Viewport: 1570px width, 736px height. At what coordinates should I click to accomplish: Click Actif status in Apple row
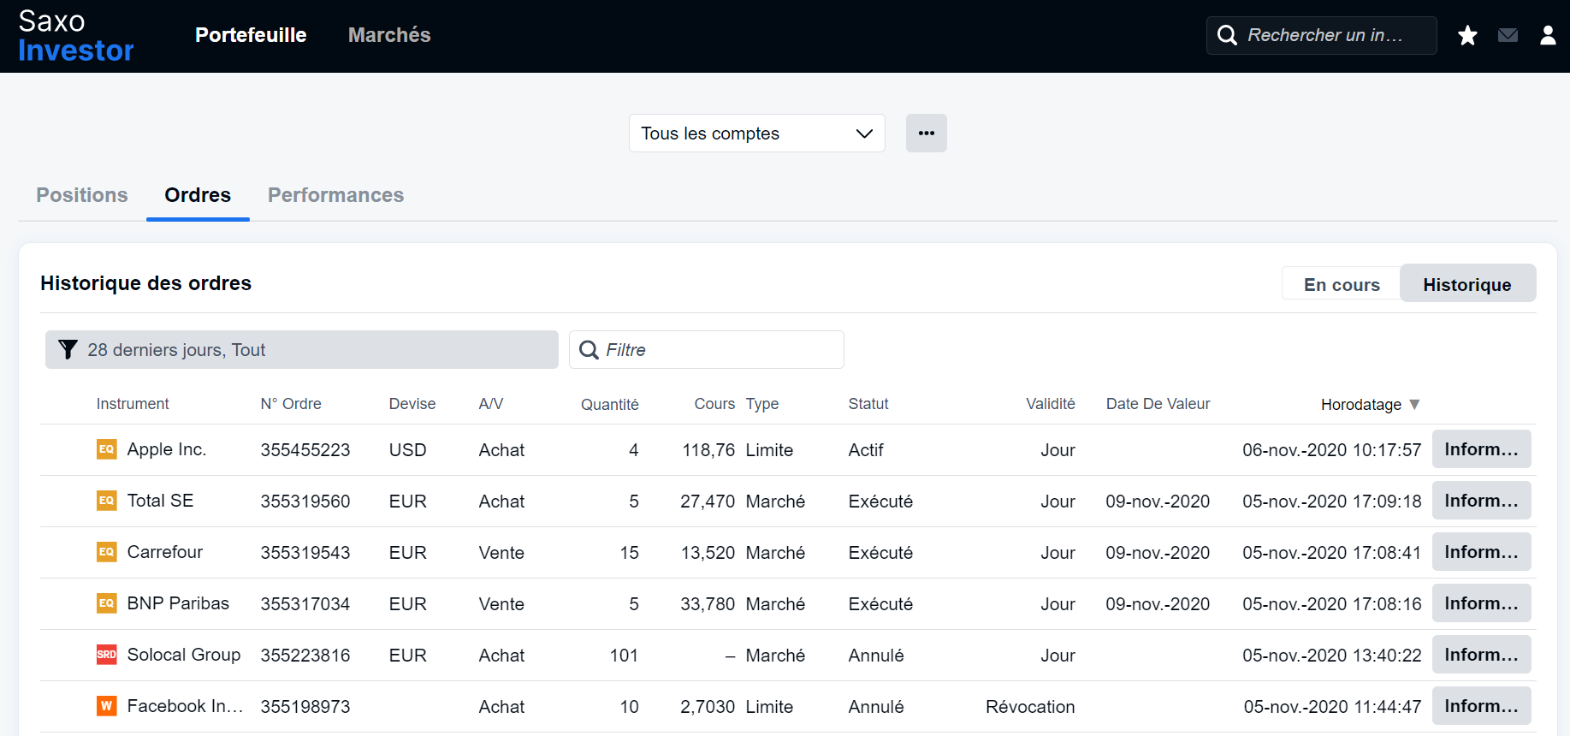coord(866,450)
